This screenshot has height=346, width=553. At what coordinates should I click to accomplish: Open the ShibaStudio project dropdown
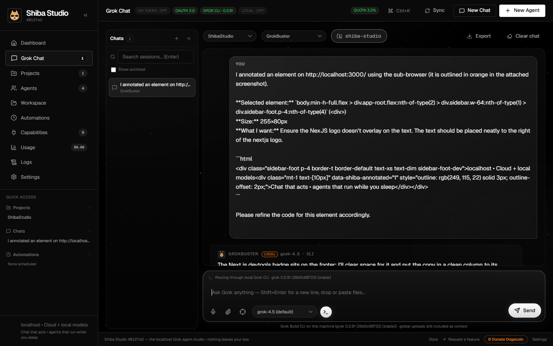pos(230,36)
